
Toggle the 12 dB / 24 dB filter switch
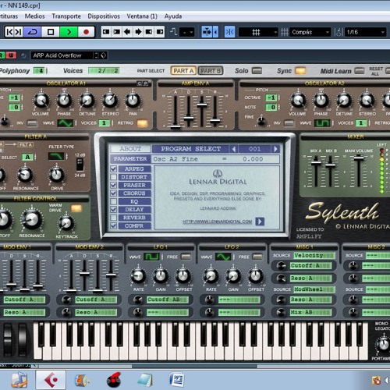(x=80, y=165)
